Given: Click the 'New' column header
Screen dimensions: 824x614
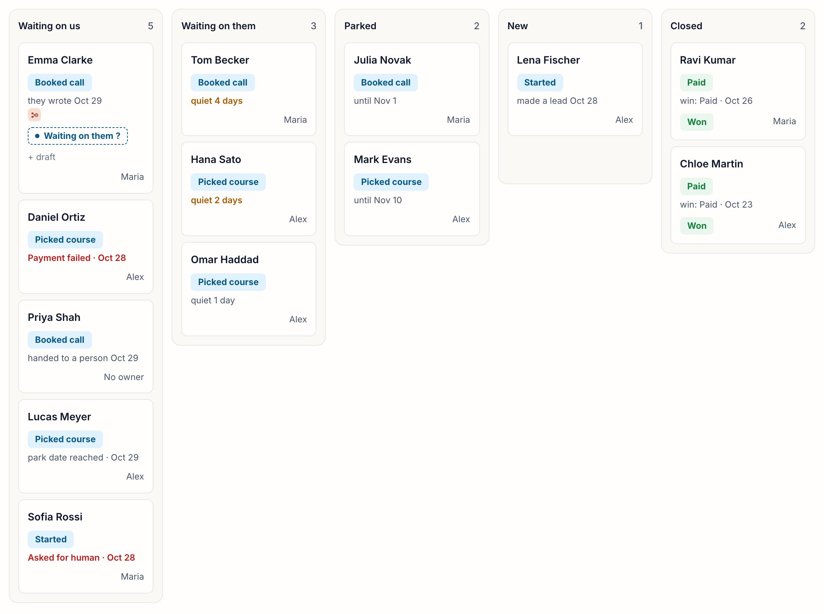Looking at the screenshot, I should click(518, 26).
